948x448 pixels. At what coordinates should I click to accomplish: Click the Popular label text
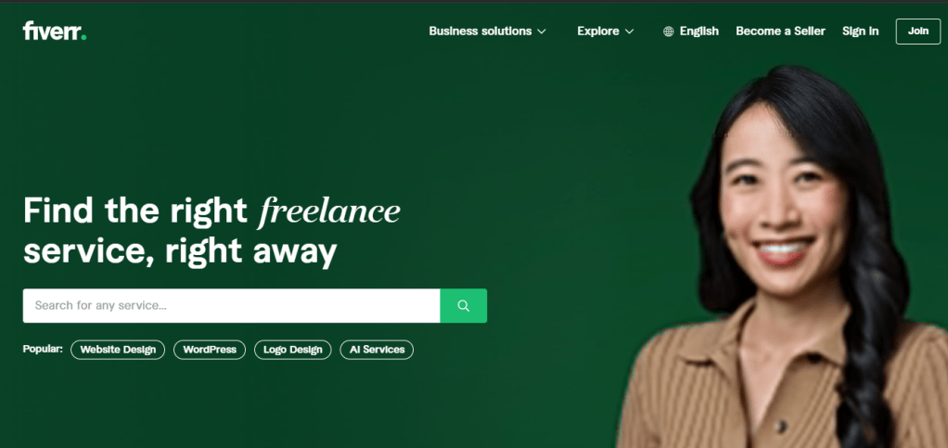point(43,349)
